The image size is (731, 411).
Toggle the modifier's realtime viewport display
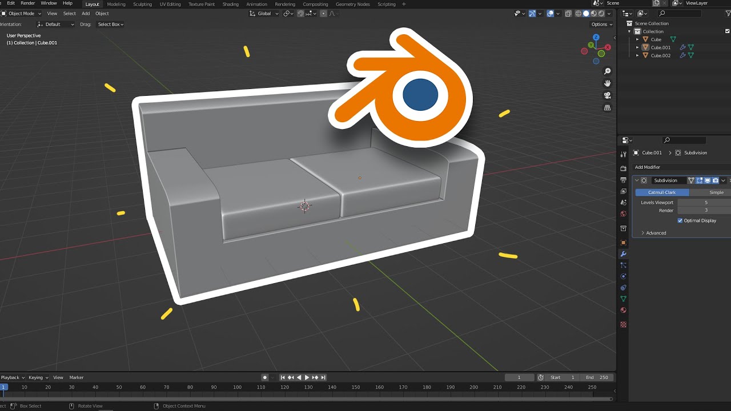click(707, 180)
